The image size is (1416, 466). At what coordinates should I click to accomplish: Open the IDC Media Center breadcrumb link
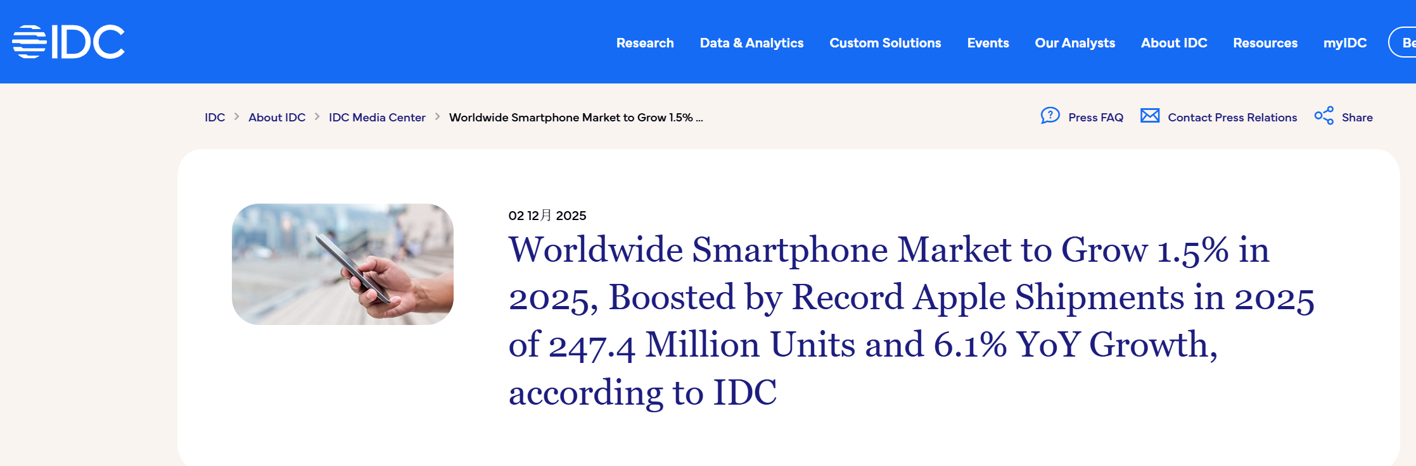point(377,118)
